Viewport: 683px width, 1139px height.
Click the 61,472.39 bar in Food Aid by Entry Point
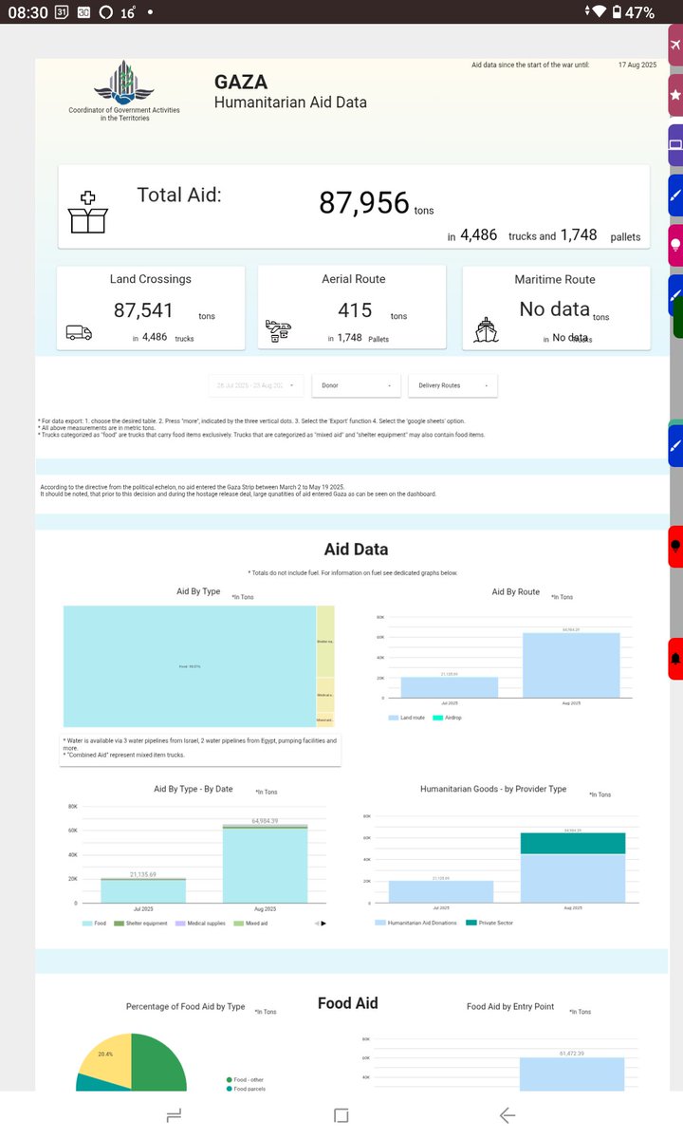click(571, 1074)
